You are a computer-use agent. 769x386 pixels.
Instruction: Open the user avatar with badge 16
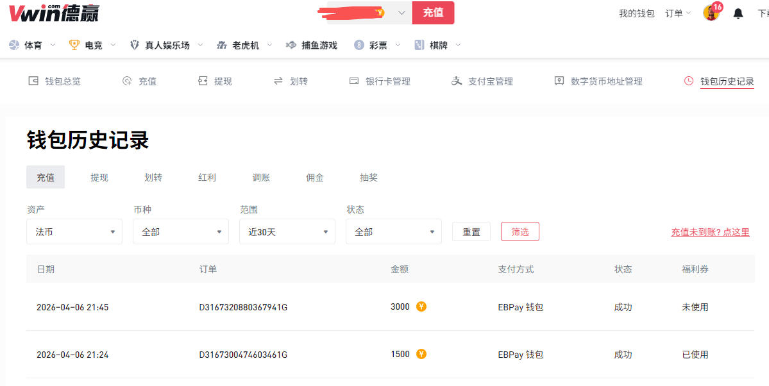[711, 13]
